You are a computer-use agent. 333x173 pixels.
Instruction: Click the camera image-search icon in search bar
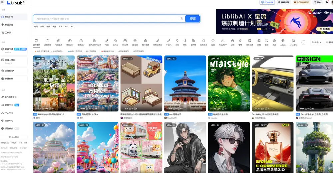click(181, 19)
